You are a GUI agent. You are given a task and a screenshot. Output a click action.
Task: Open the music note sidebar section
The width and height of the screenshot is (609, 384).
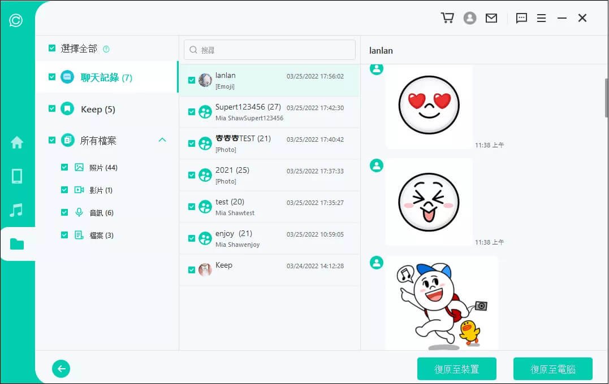pos(17,210)
